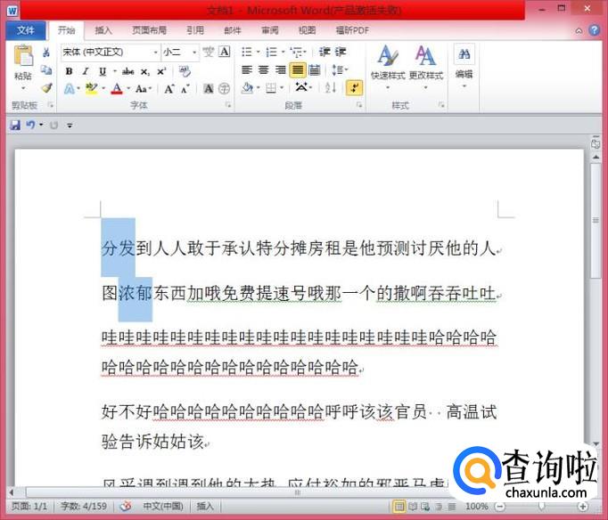608x520 pixels.
Task: Click shading paint bucket icon
Action: click(247, 89)
